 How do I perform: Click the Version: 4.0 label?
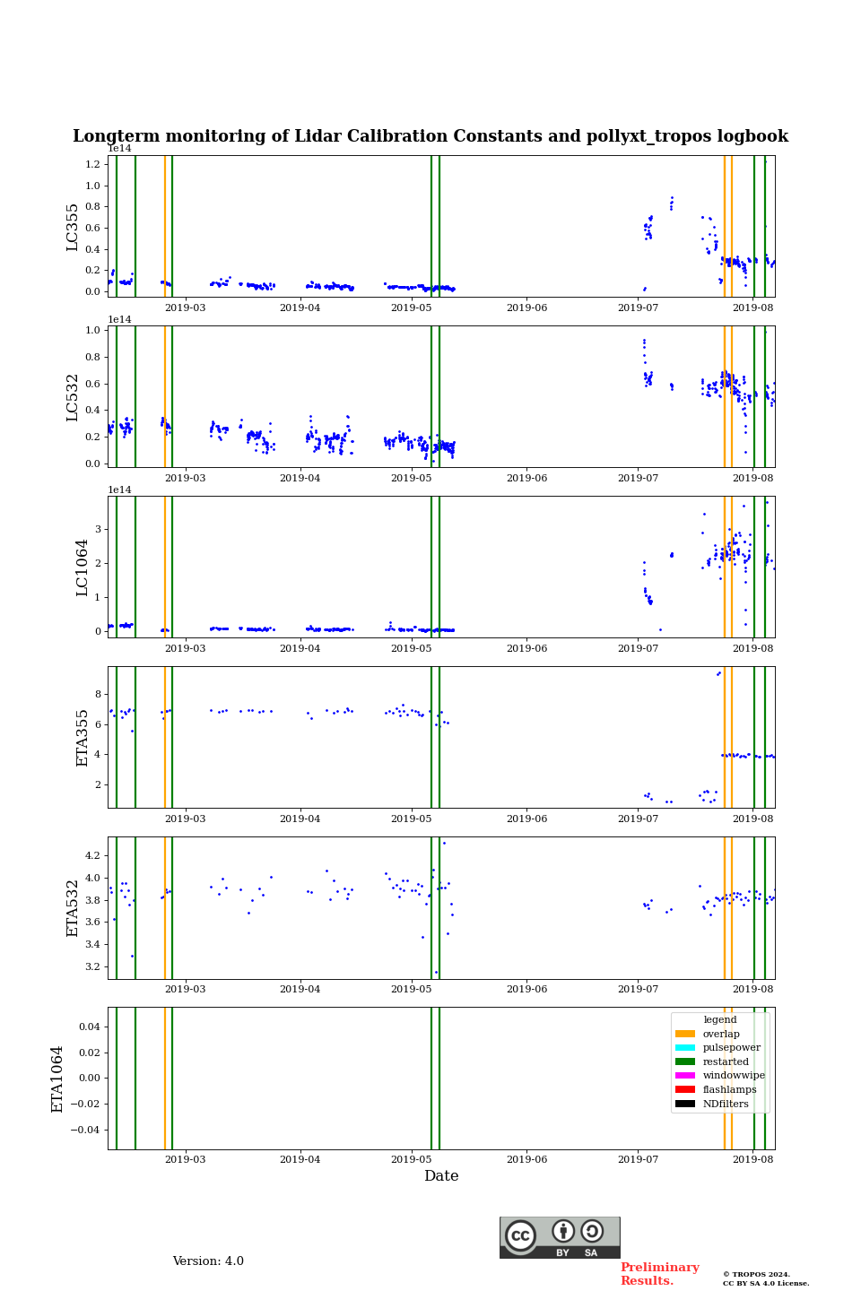pos(208,1261)
